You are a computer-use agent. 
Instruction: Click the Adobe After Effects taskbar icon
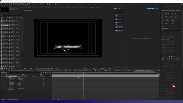91,102
